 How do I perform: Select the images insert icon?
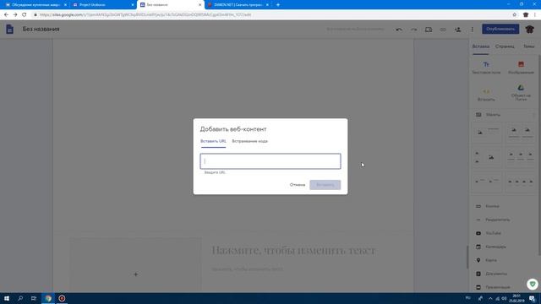[521, 64]
